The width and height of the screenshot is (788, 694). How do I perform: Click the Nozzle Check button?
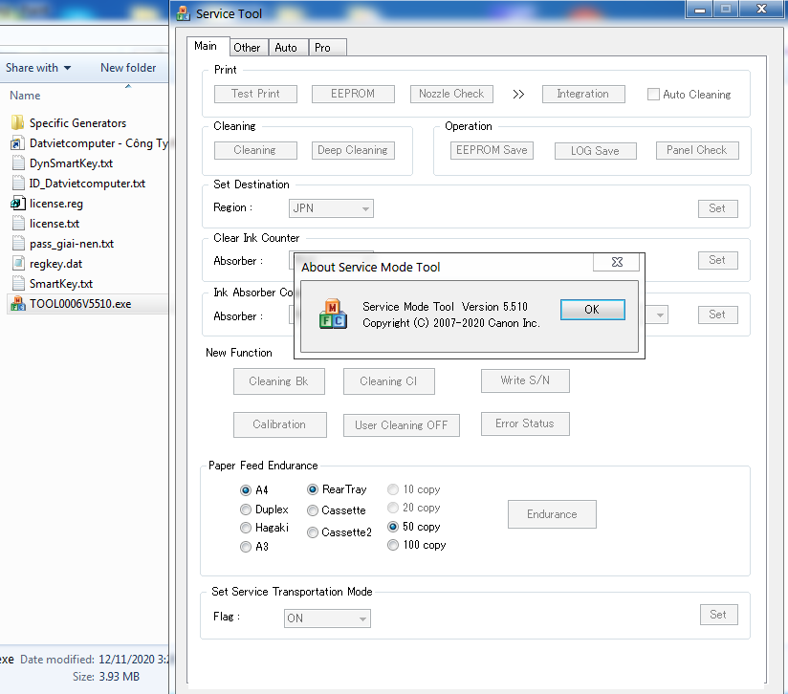pos(451,94)
